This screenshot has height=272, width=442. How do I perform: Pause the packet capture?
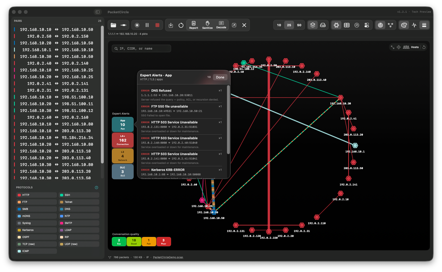(147, 25)
